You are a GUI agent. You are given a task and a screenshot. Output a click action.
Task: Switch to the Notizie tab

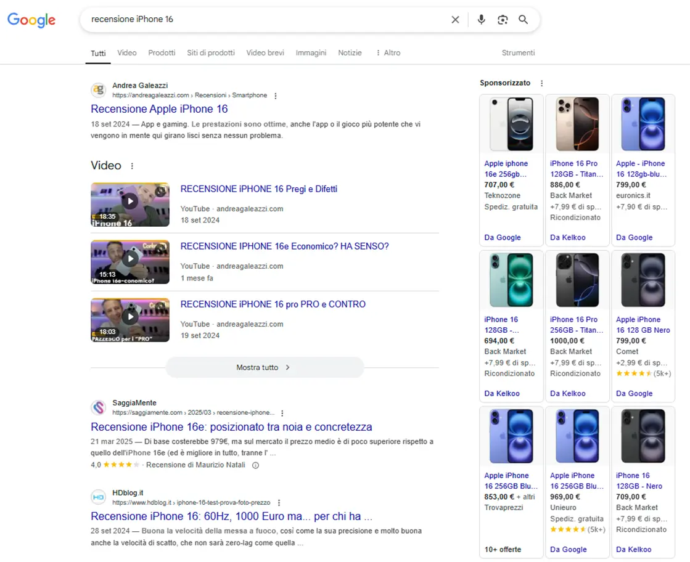pyautogui.click(x=350, y=53)
